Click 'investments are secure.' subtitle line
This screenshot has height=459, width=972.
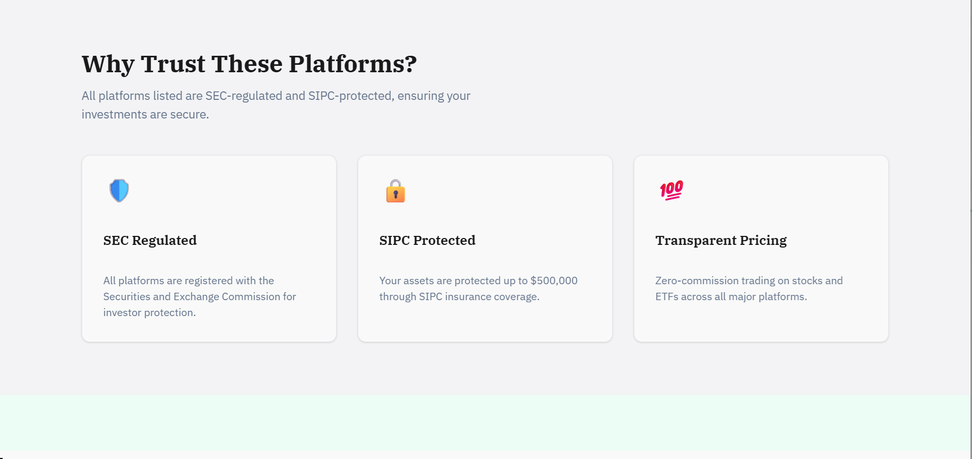point(145,115)
